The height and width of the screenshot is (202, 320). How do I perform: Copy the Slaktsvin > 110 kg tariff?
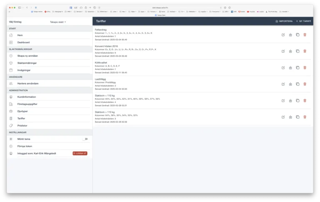tap(297, 117)
